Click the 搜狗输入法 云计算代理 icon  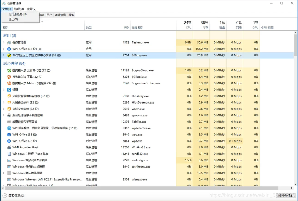[9, 70]
